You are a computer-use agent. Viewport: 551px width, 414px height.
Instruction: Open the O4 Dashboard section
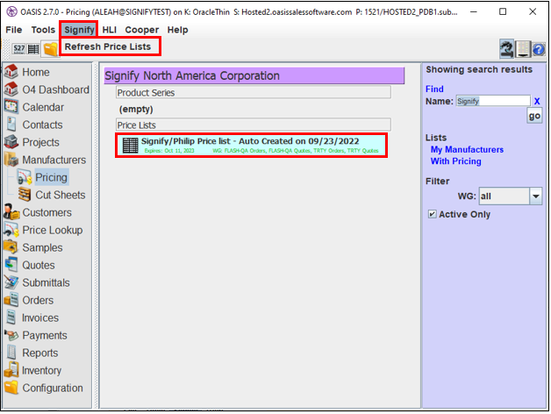(x=55, y=89)
